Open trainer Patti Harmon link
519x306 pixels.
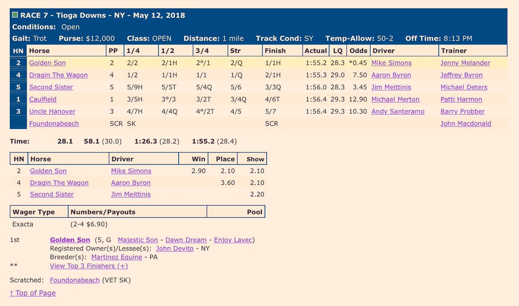[461, 99]
